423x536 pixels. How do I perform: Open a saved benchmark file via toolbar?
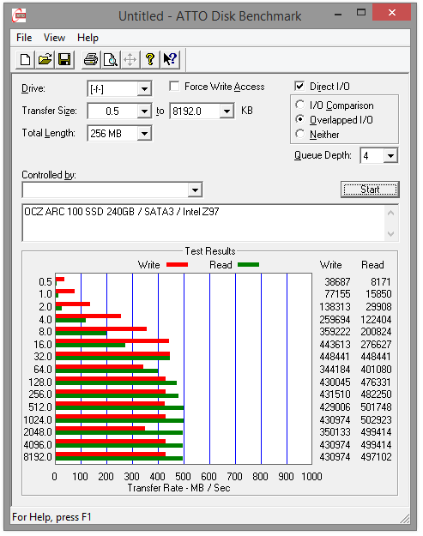[x=45, y=59]
